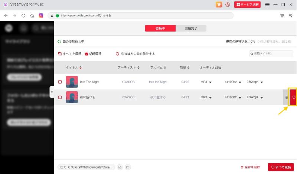297x174 pixels.
Task: Go back with the browser back arrow
Action: pos(6,16)
